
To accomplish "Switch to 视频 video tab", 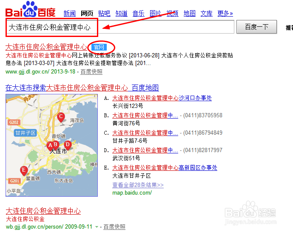I will (x=173, y=14).
